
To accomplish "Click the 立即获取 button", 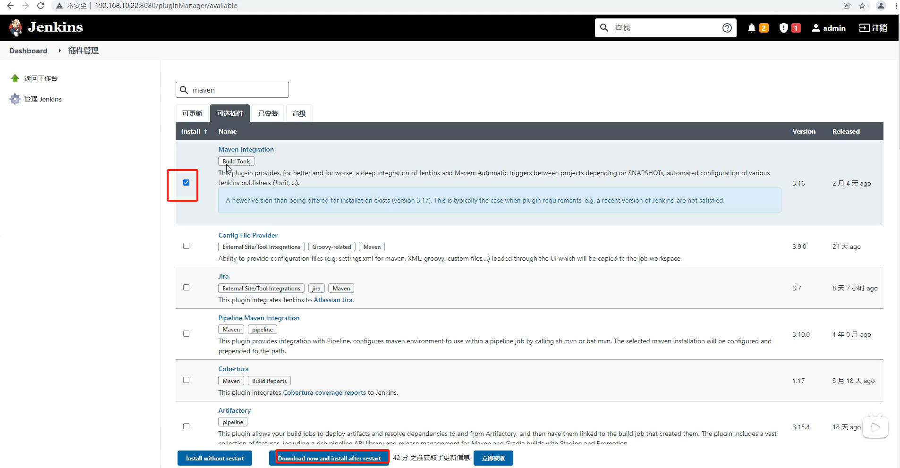I will coord(493,458).
